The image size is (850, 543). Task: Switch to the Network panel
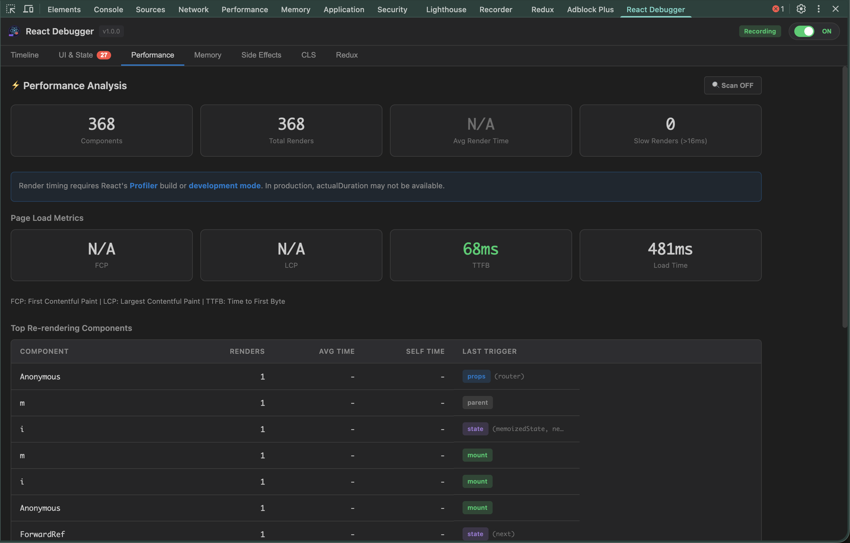(x=193, y=9)
